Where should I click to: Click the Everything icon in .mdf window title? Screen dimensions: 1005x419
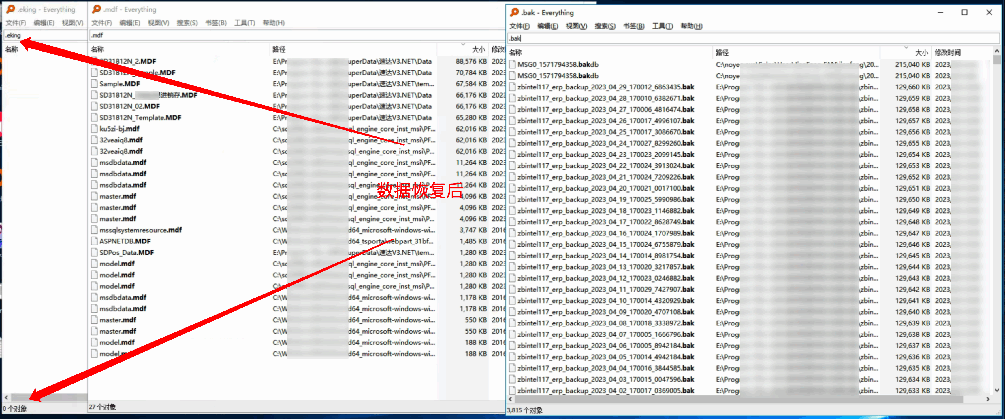[x=96, y=9]
